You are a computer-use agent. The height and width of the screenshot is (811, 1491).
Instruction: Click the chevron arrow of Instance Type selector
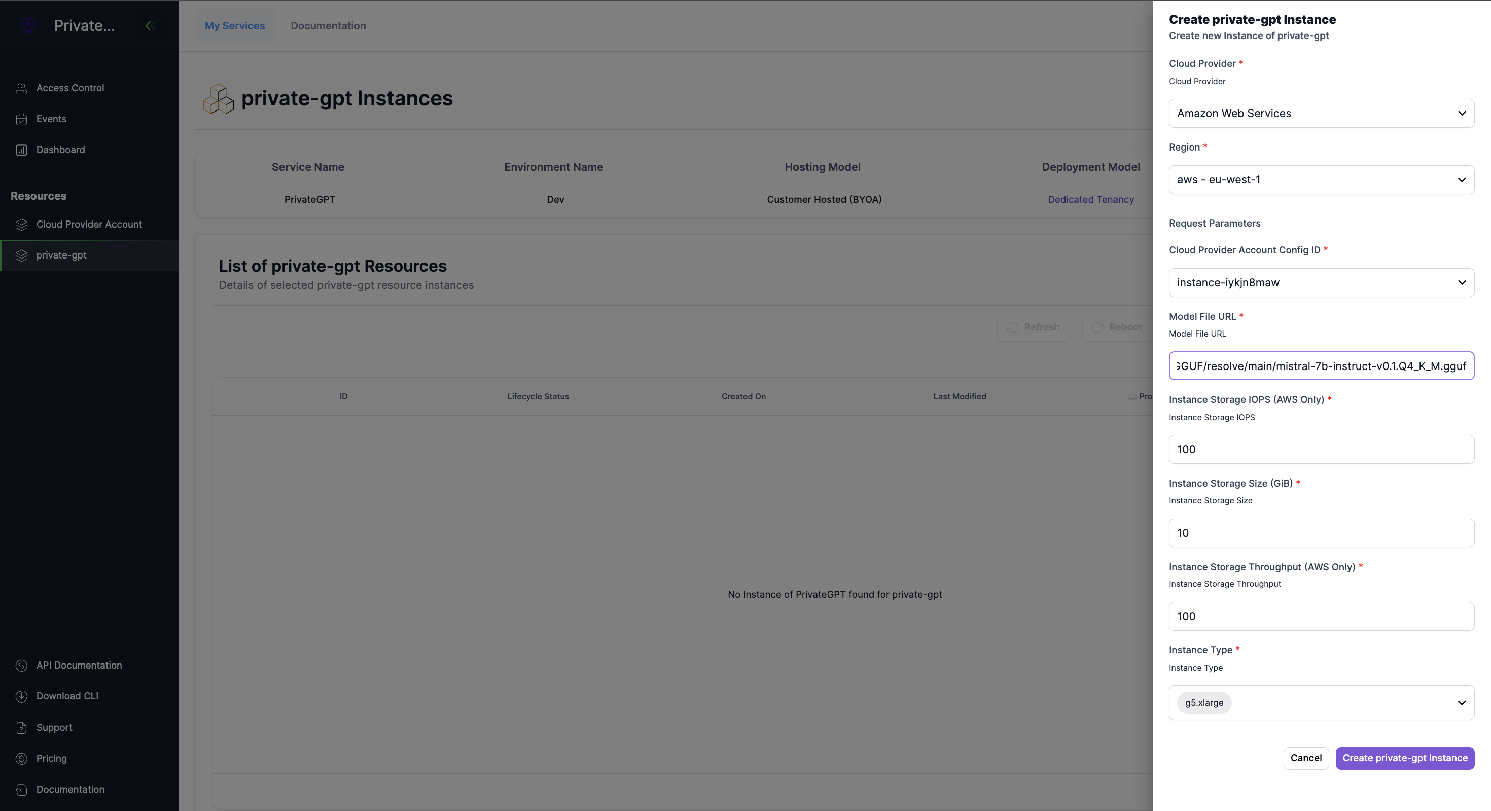point(1462,703)
